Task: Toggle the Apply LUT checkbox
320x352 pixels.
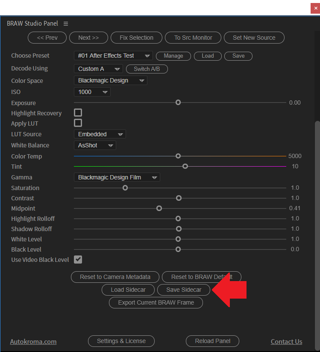Action: 78,123
